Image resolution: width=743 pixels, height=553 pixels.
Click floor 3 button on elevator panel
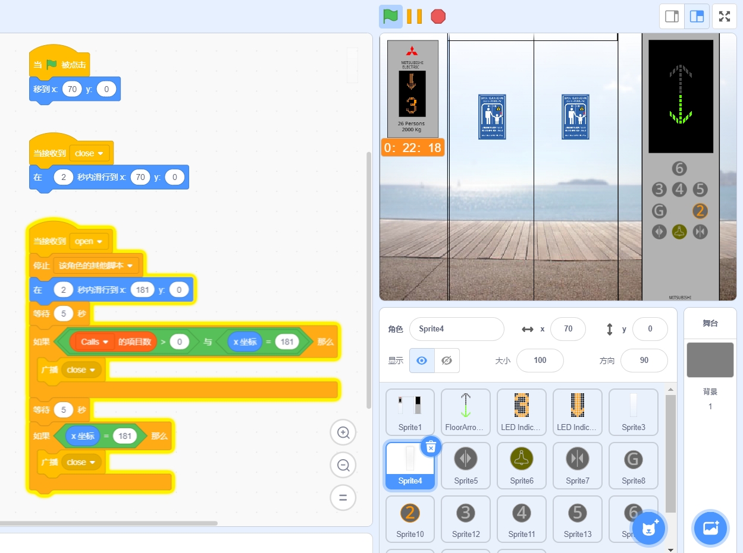pos(659,189)
